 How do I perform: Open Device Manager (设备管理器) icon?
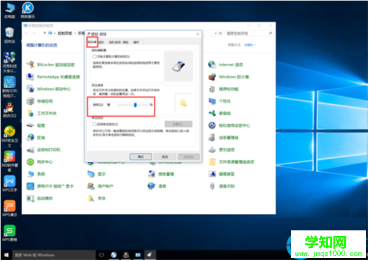coord(212,138)
